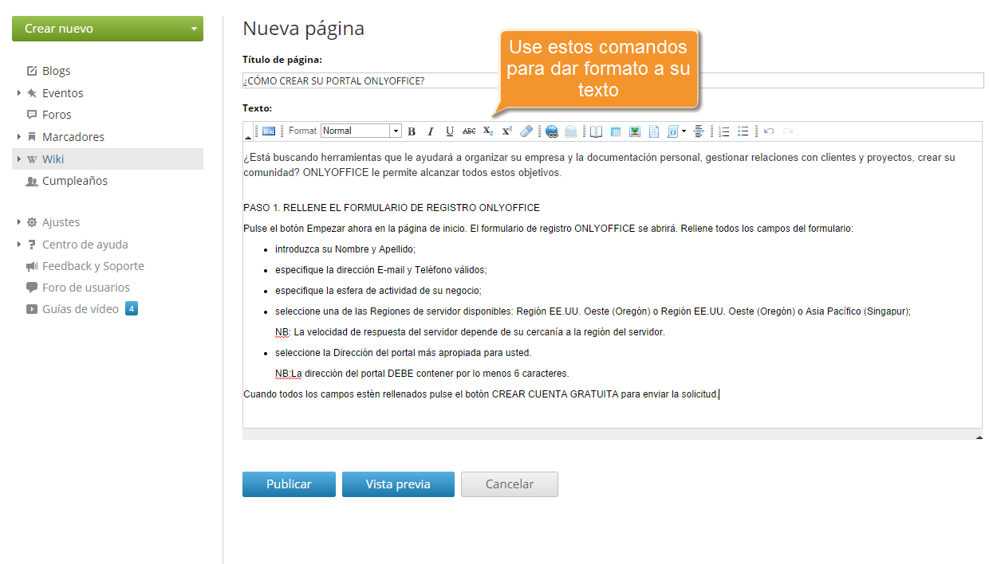Click the bullet 'especifique la esfera de actividad de su negocio;'
Image resolution: width=989 pixels, height=564 pixels.
pos(378,291)
